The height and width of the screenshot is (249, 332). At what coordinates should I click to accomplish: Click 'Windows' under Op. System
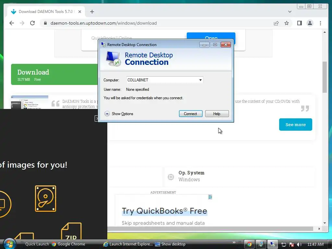(x=189, y=180)
